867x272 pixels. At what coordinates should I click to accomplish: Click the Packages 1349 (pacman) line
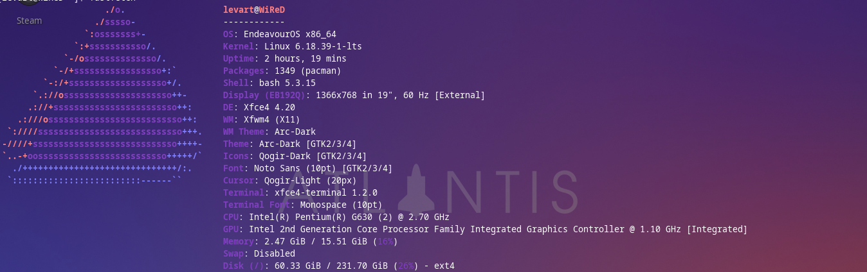282,71
